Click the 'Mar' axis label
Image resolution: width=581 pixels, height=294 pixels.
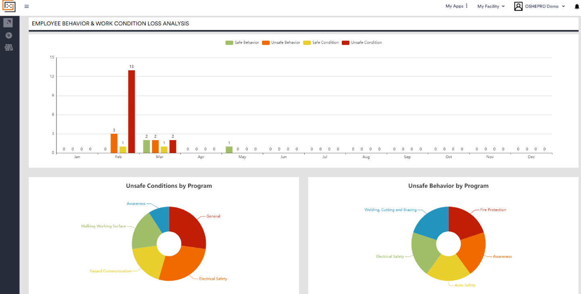(x=160, y=157)
